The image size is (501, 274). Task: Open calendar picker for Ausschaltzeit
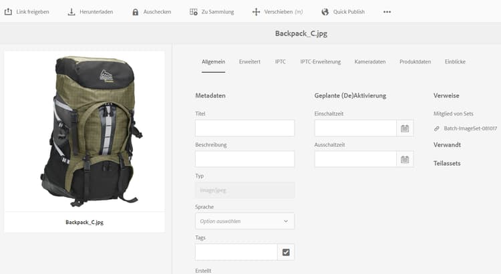click(405, 159)
